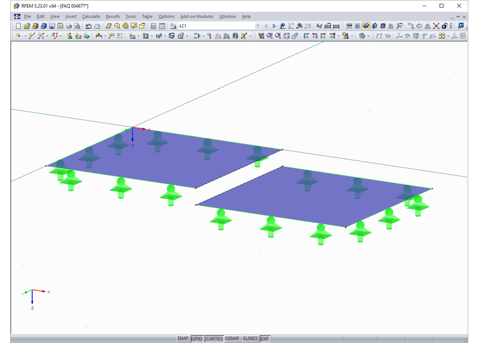Click the isometric wireframe cube view icon
The height and width of the screenshot is (343, 479).
coord(287,36)
